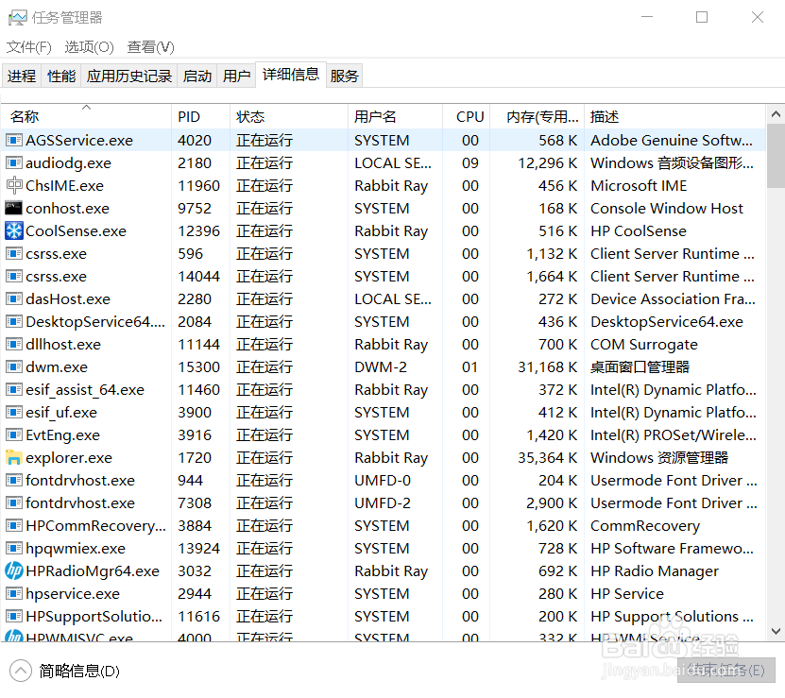Click the hpqwmiex.exe process icon
This screenshot has height=698, width=785.
click(13, 548)
